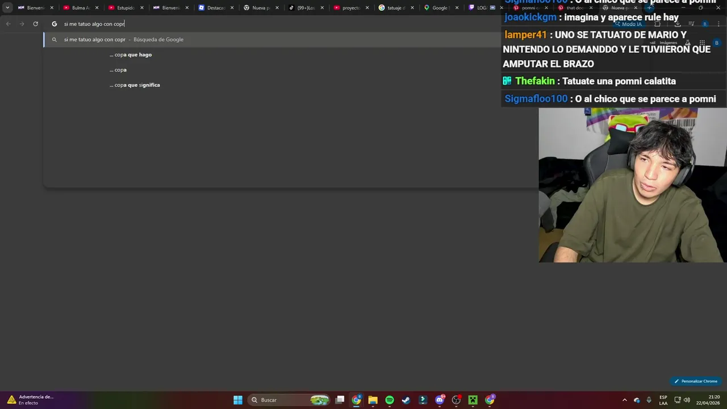Open the volume tray icon
727x409 pixels.
tap(687, 400)
